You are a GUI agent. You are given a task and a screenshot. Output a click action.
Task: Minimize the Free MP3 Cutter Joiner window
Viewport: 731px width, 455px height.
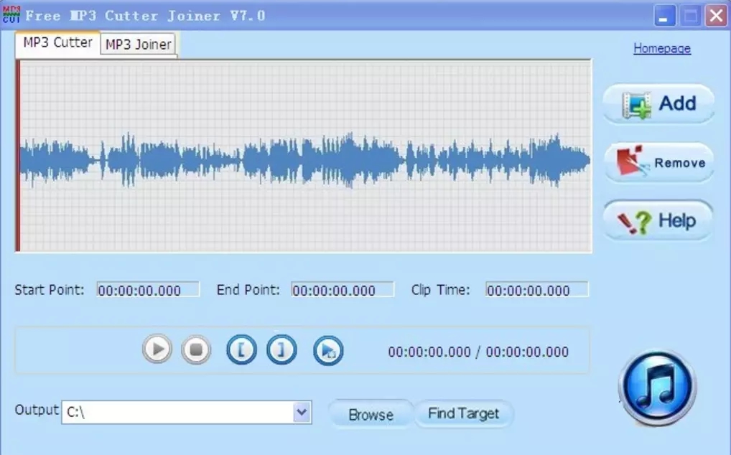664,17
